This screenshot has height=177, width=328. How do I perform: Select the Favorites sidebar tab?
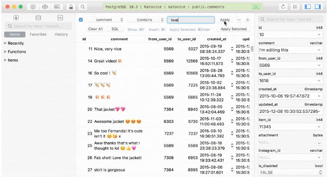38,34
